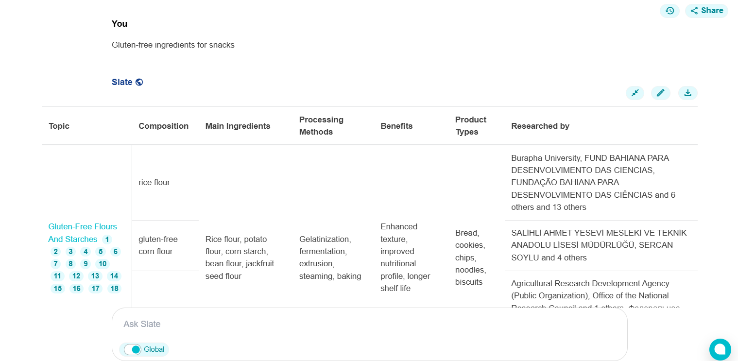Click the Slate logo label
This screenshot has width=738, height=361.
click(122, 82)
